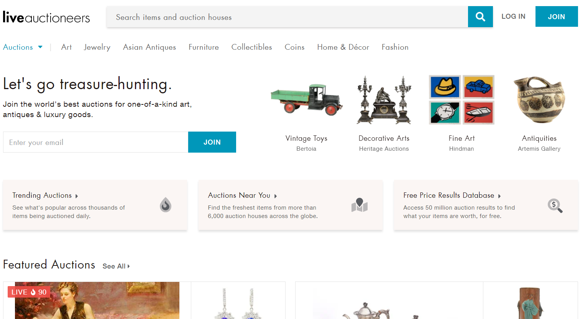Select Jewelry in the navigation bar
This screenshot has width=588, height=319.
coord(97,47)
